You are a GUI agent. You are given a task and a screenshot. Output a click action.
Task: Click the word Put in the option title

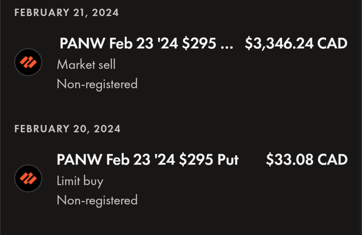pyautogui.click(x=228, y=159)
